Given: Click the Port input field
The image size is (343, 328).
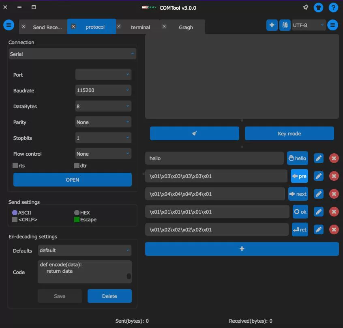Looking at the screenshot, I should click(103, 75).
